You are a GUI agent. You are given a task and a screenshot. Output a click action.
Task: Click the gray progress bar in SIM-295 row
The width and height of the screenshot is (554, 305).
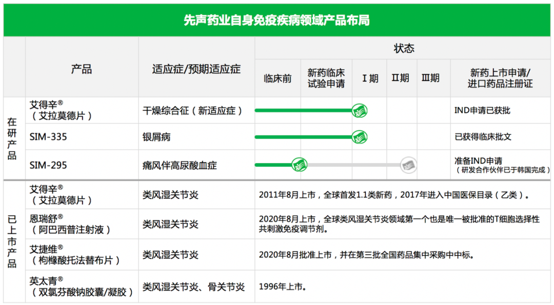coord(353,165)
